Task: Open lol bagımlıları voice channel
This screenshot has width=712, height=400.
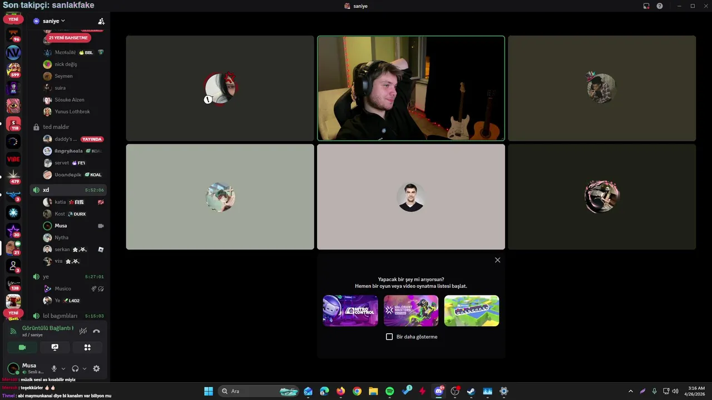Action: click(x=68, y=316)
